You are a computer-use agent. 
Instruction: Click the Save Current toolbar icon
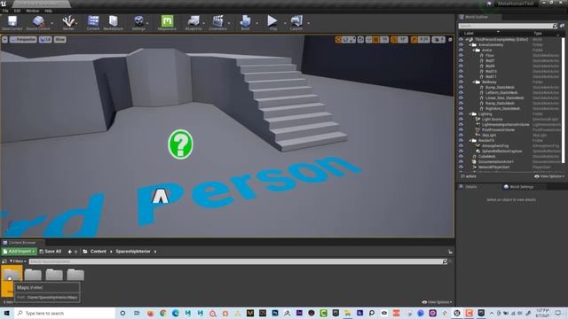pyautogui.click(x=12, y=22)
